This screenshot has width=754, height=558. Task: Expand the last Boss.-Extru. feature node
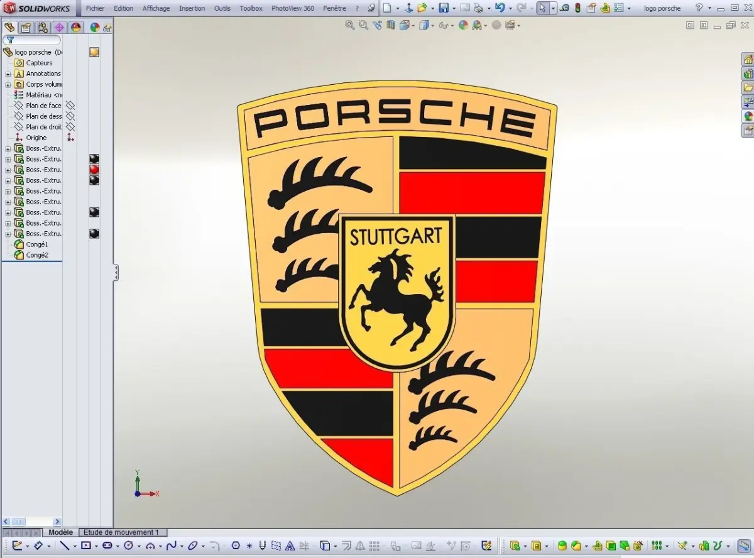pyautogui.click(x=8, y=234)
